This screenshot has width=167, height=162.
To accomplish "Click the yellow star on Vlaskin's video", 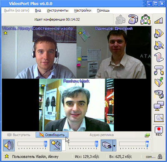I will click(x=5, y=33).
